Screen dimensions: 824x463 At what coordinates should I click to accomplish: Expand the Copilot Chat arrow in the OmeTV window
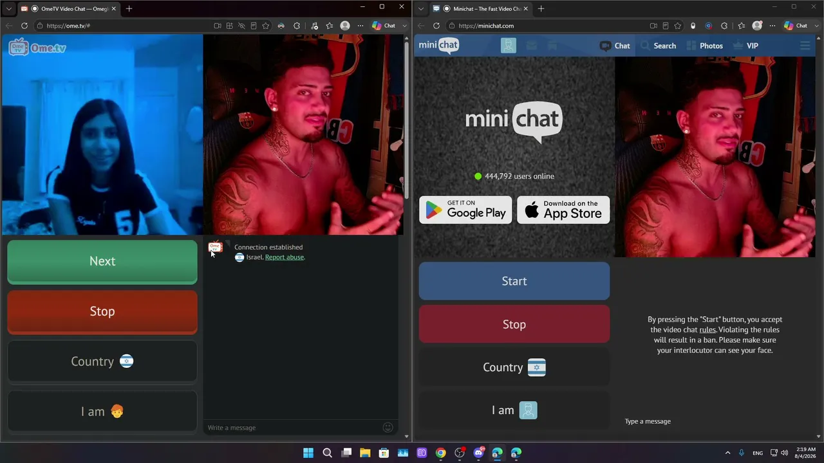pyautogui.click(x=404, y=26)
